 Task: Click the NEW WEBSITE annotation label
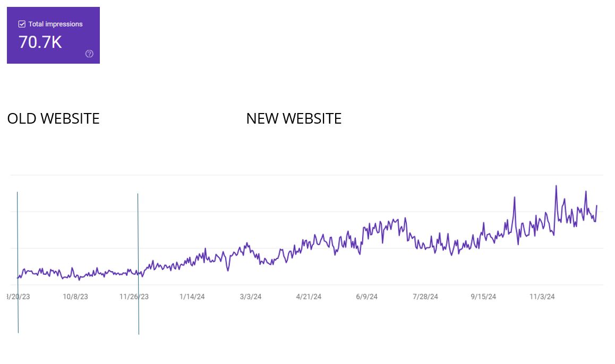point(294,118)
